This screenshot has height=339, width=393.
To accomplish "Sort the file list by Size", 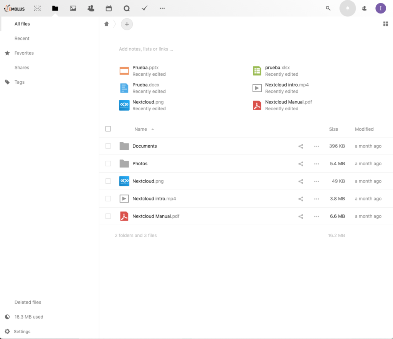I will [334, 129].
